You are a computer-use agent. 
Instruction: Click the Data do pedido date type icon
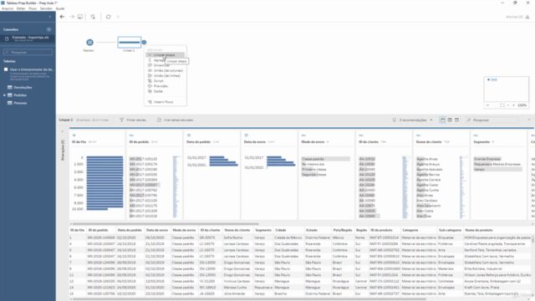[189, 135]
